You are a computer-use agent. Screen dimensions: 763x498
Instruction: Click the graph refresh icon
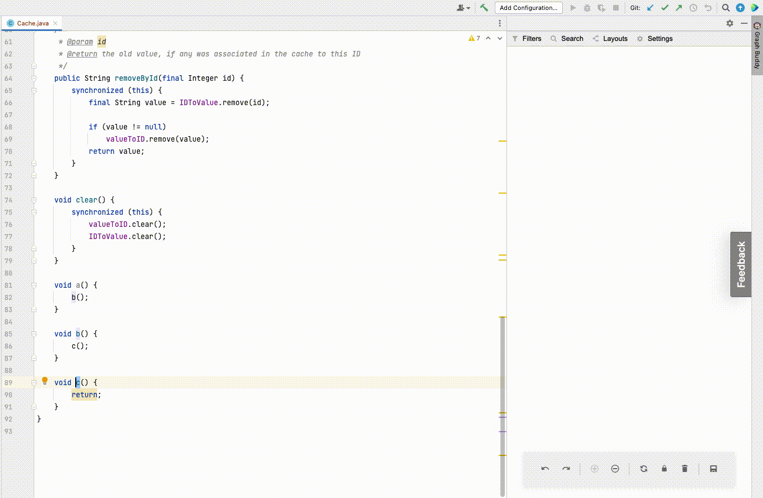click(644, 469)
